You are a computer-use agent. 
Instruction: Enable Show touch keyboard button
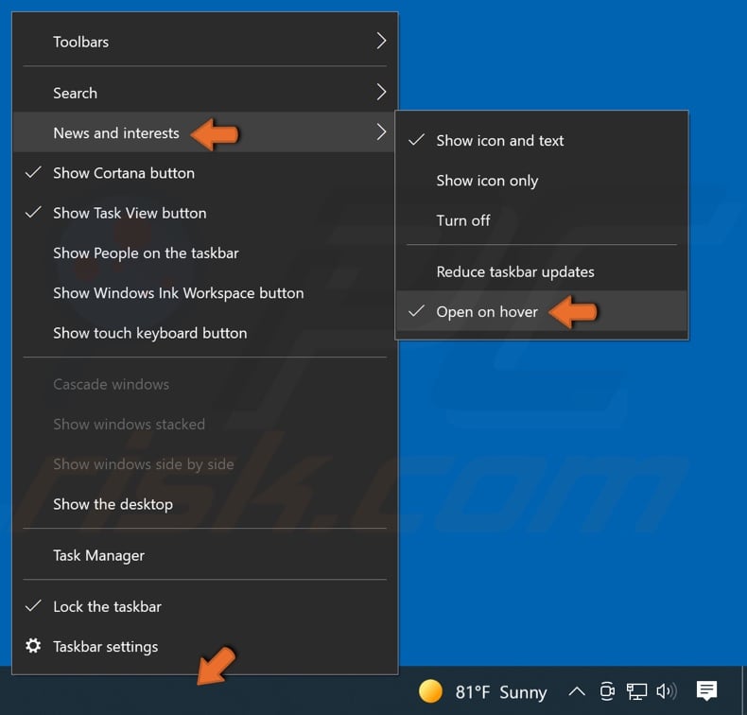click(x=205, y=333)
